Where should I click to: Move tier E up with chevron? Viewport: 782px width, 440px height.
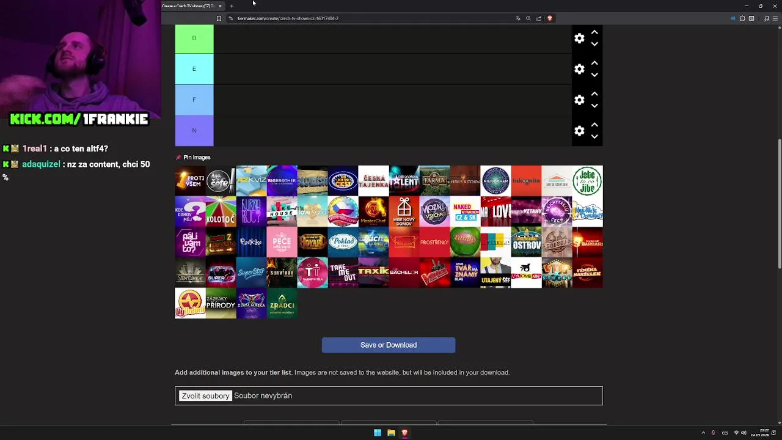pos(594,62)
